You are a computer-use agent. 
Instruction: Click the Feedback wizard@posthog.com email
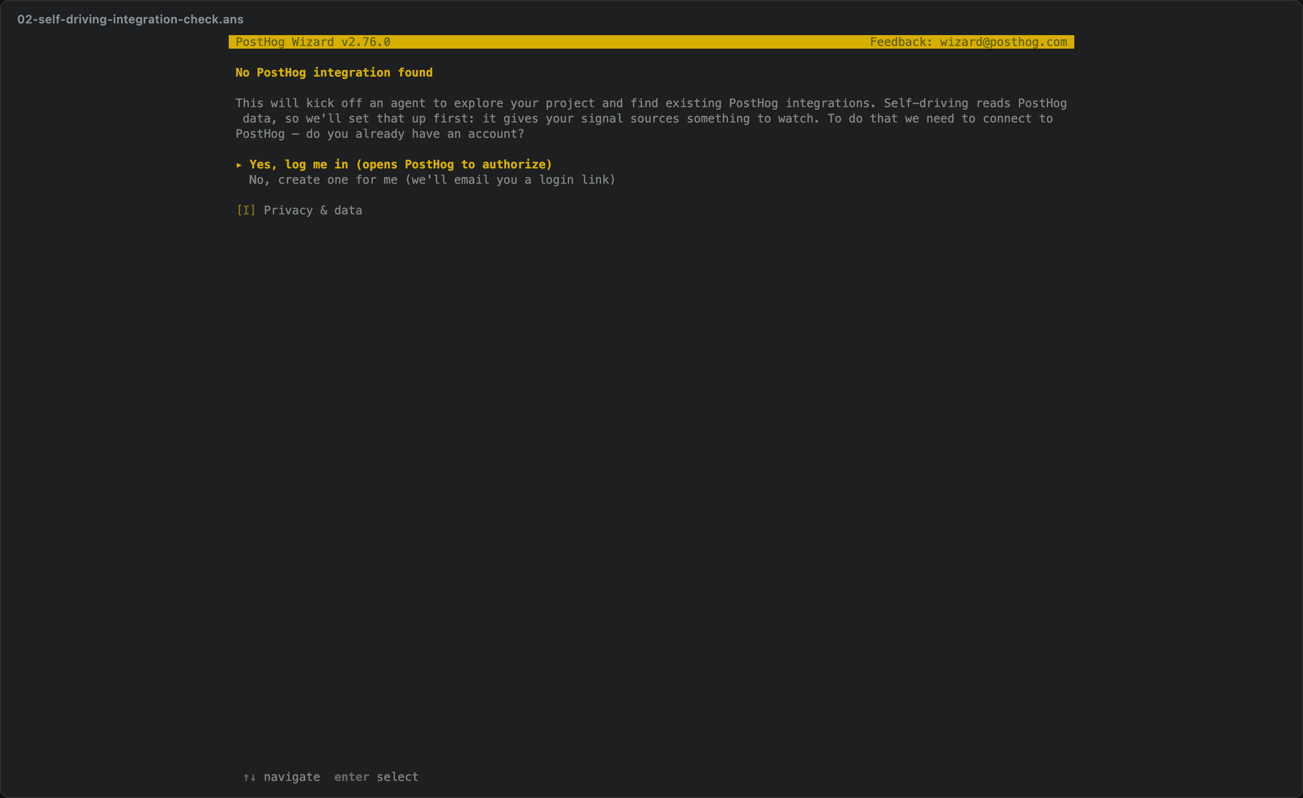coord(968,42)
